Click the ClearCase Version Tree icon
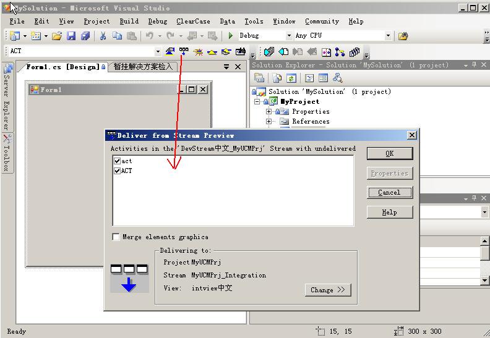The height and width of the screenshot is (338, 490). coord(340,52)
